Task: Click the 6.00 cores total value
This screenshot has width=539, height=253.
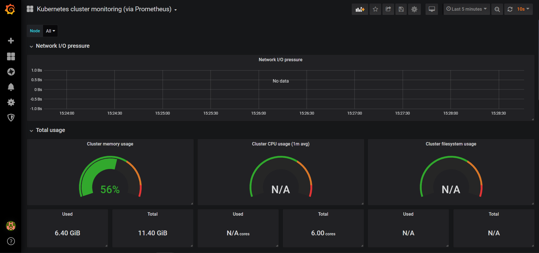Action: tap(323, 233)
